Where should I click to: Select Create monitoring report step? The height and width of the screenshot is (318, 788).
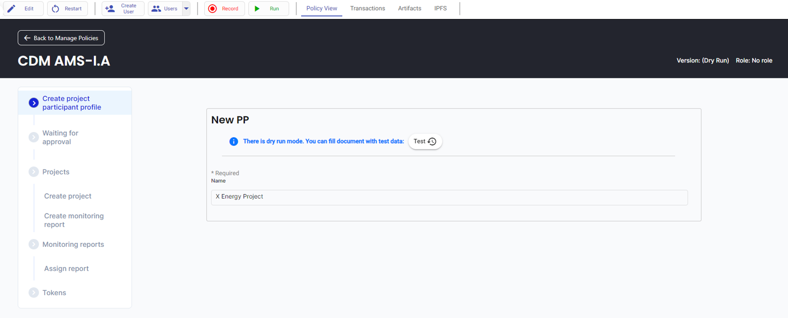coord(74,220)
